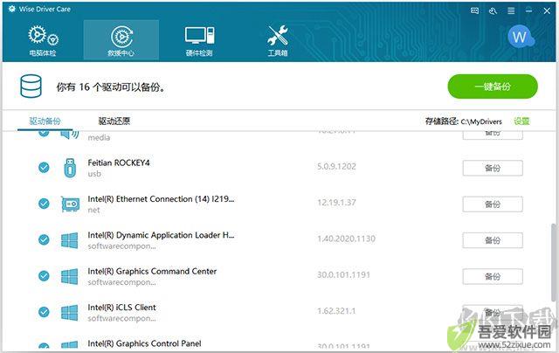Switch to the 驱动还原 tab

[x=114, y=121]
